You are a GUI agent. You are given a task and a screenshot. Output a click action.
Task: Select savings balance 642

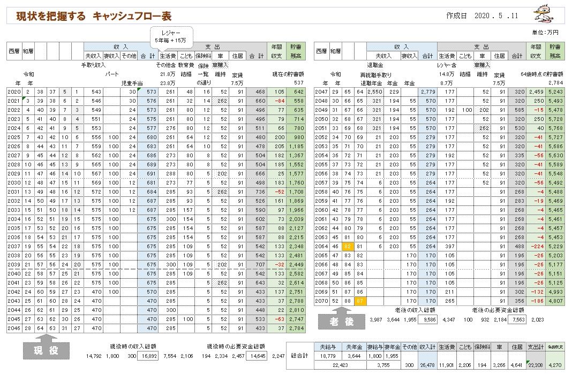pyautogui.click(x=296, y=92)
